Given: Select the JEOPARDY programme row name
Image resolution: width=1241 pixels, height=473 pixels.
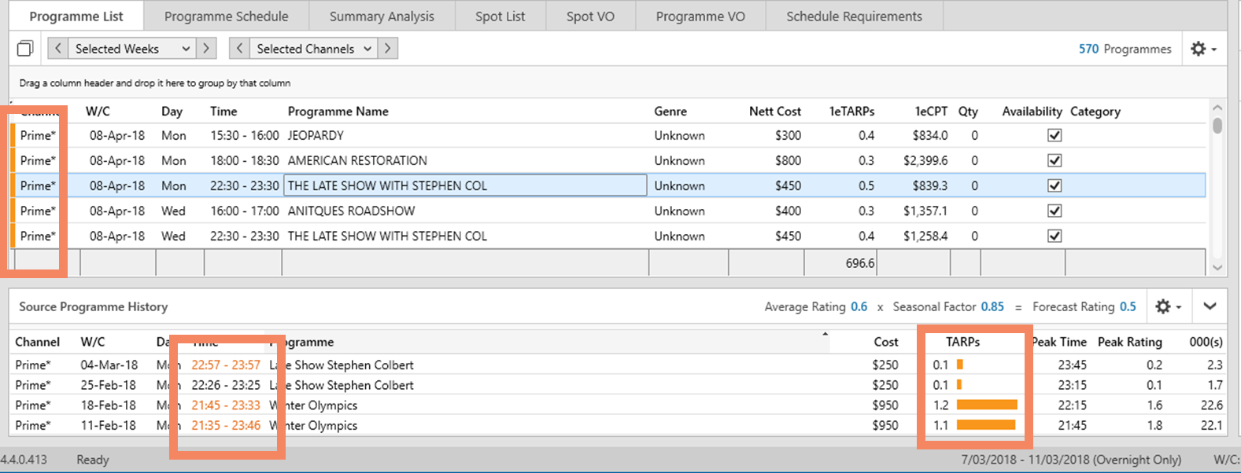Looking at the screenshot, I should click(316, 135).
